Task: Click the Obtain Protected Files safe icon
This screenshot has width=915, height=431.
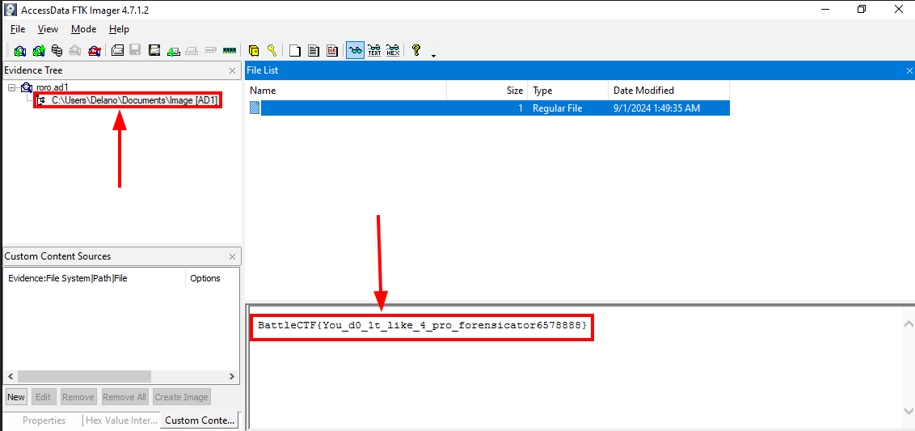Action: coord(253,51)
